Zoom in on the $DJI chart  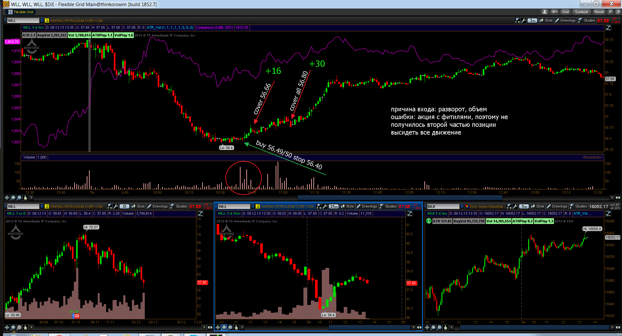tap(433, 327)
